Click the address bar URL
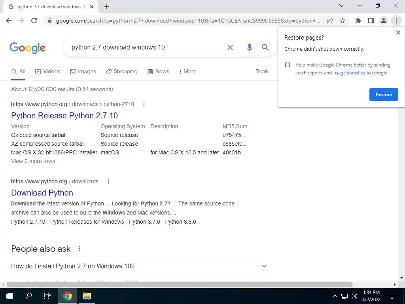Screen dimensions: 405x304 coord(188,21)
